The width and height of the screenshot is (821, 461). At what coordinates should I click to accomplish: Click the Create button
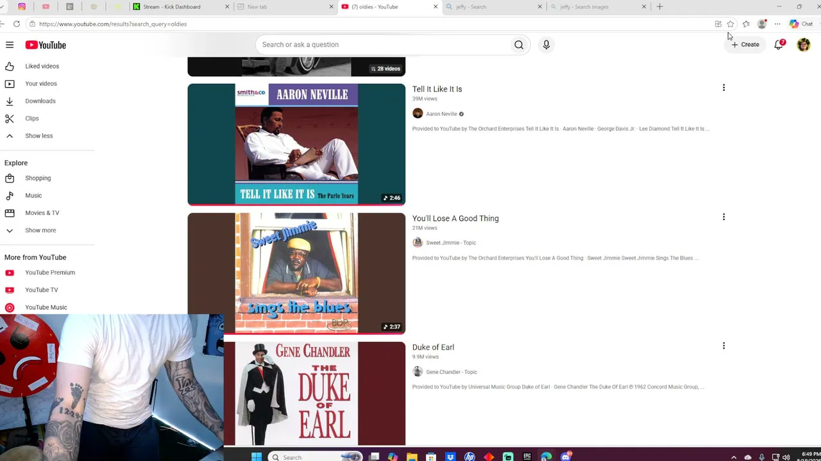745,44
